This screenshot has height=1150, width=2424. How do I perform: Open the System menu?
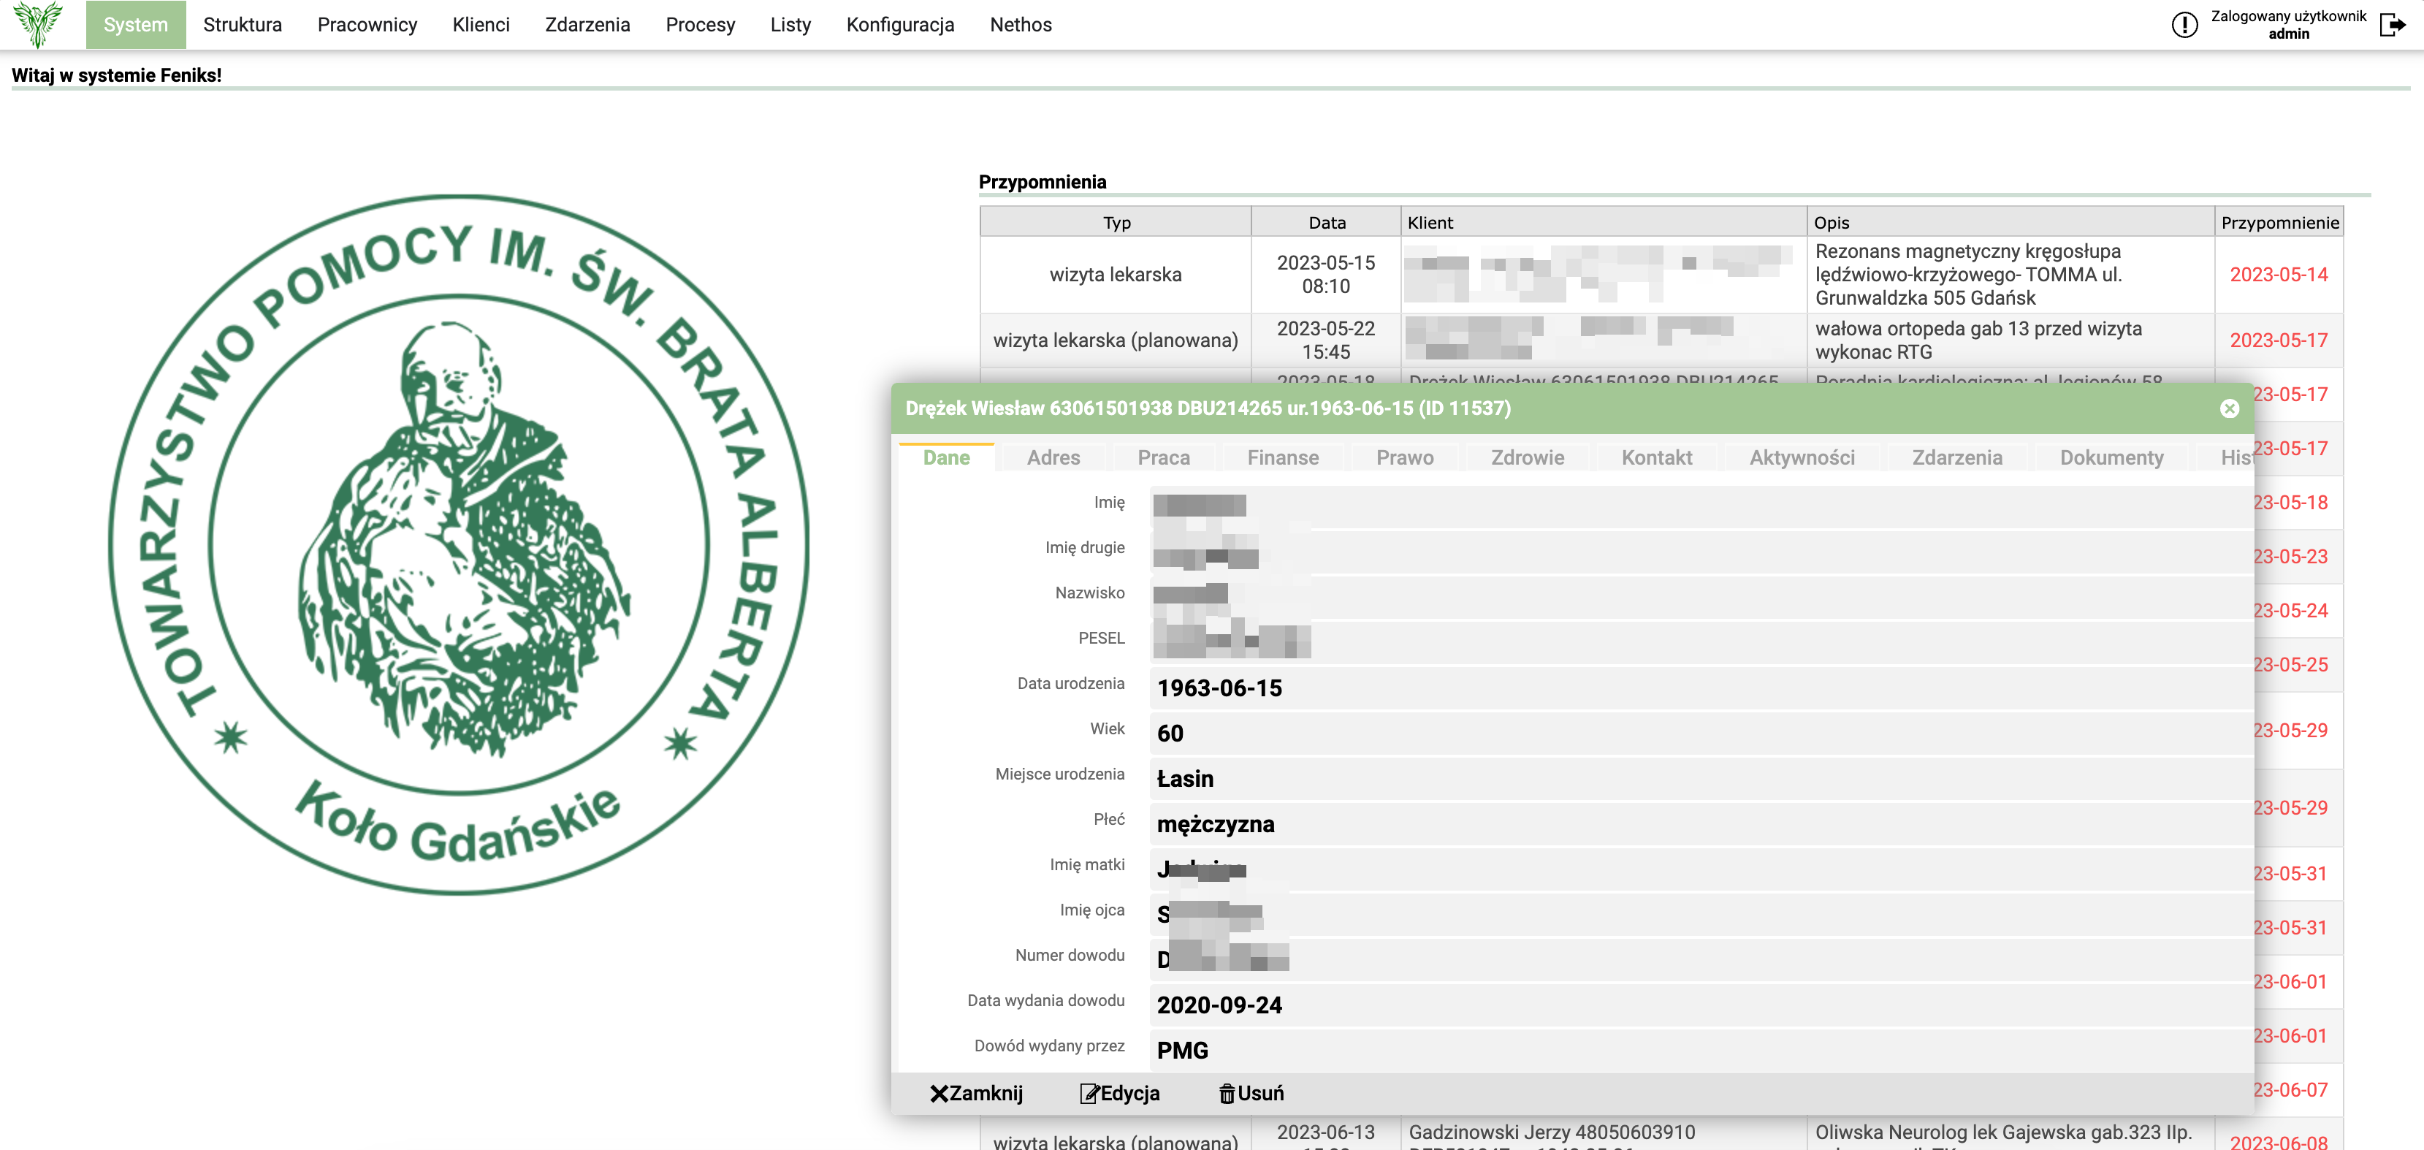135,24
